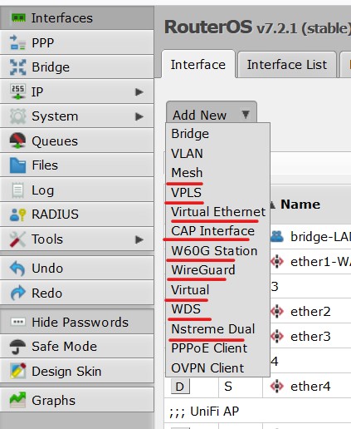351x429 pixels.
Task: Click the ether3 interface icon
Action: tap(277, 337)
